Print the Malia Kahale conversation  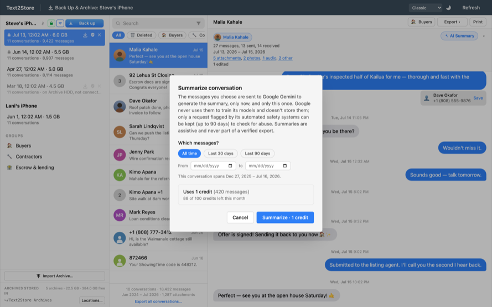click(478, 22)
